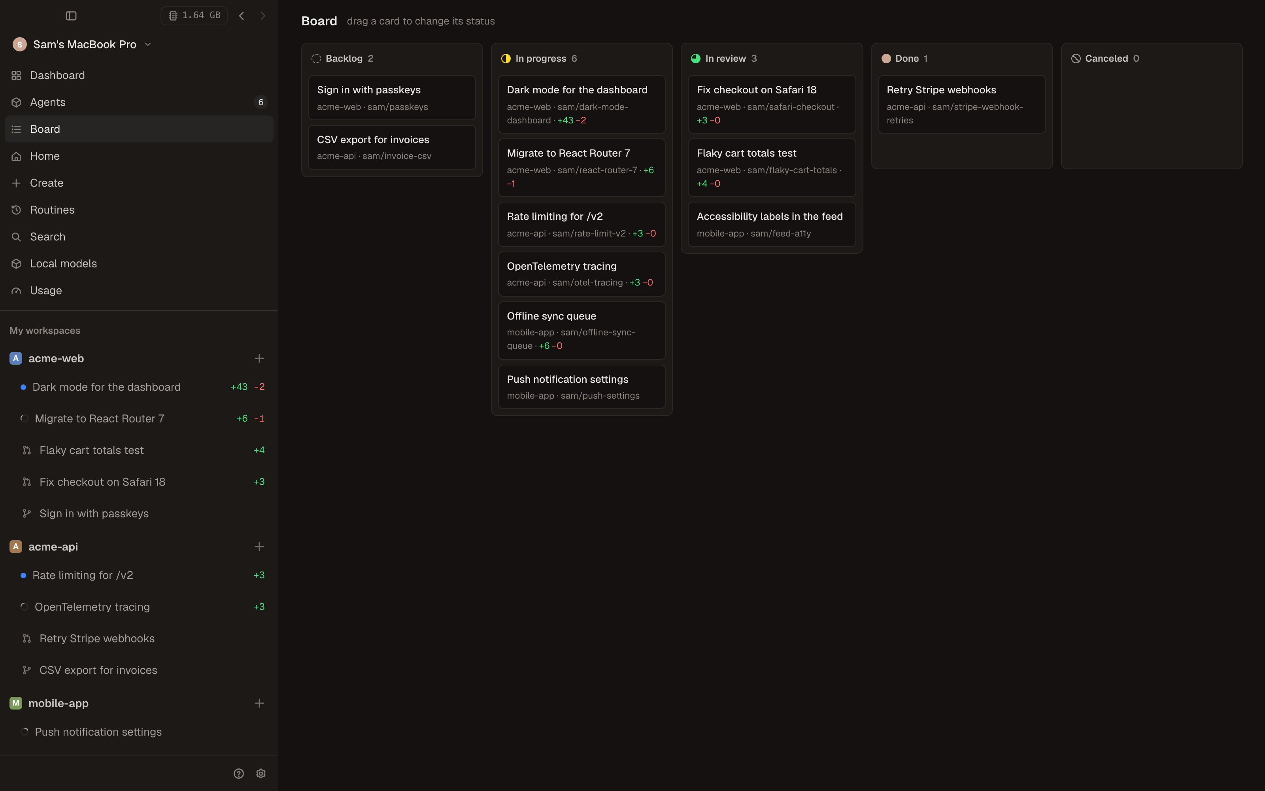Image resolution: width=1265 pixels, height=791 pixels.
Task: Open Sign in with passkeys sidebar row
Action: coord(139,514)
